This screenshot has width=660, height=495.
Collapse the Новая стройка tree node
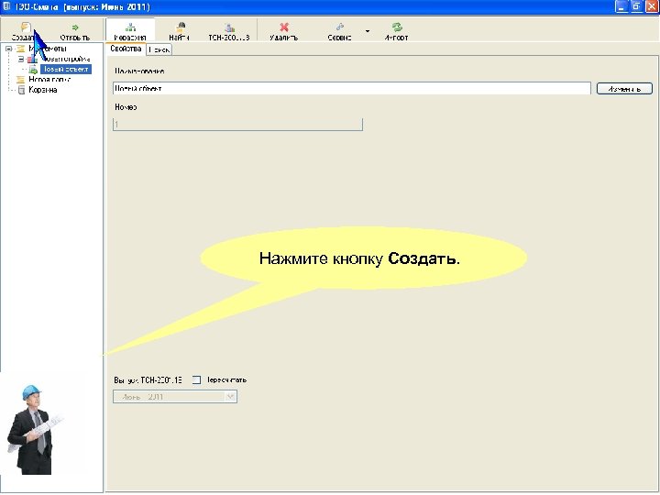(21, 59)
